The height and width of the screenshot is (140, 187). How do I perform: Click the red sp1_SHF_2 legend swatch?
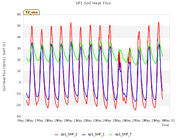(x=56, y=135)
